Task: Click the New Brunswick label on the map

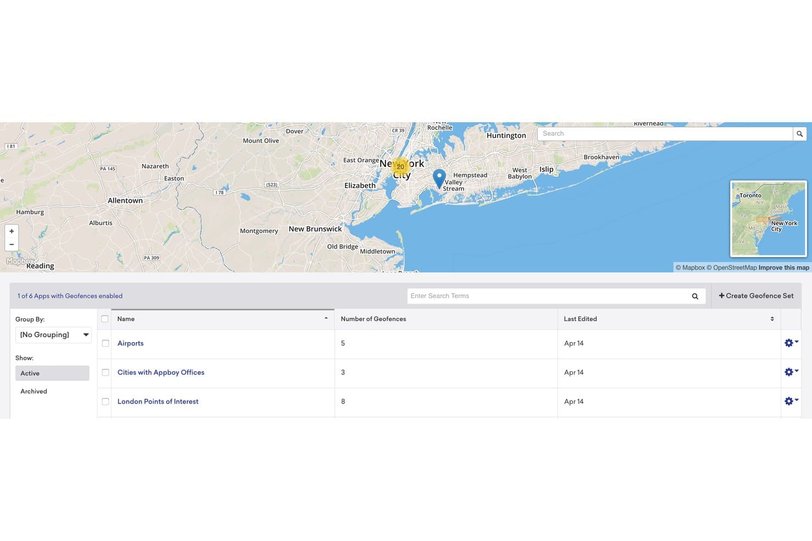Action: tap(315, 229)
